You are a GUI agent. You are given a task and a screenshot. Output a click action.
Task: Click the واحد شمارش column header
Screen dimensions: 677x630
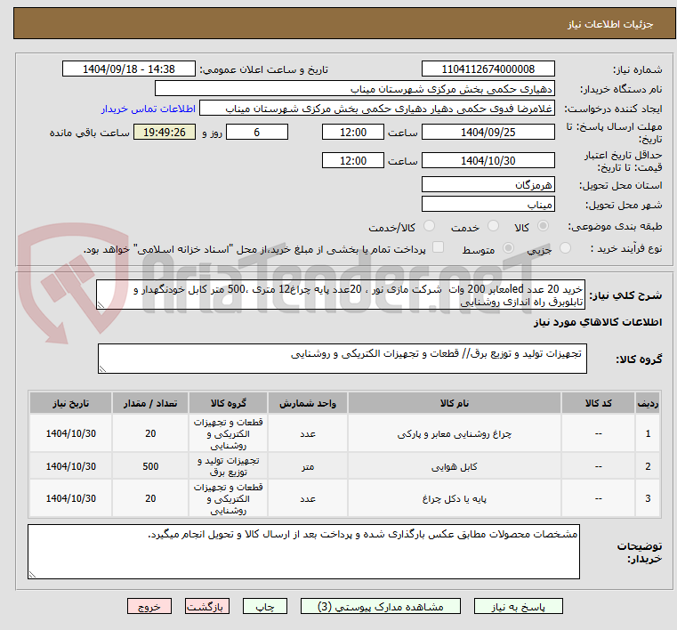click(x=308, y=403)
